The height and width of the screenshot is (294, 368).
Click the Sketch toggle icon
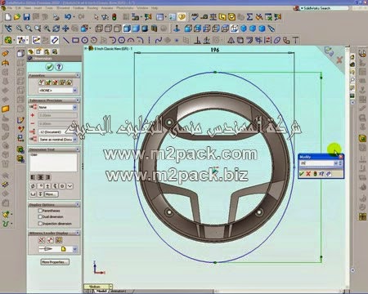tap(36, 40)
